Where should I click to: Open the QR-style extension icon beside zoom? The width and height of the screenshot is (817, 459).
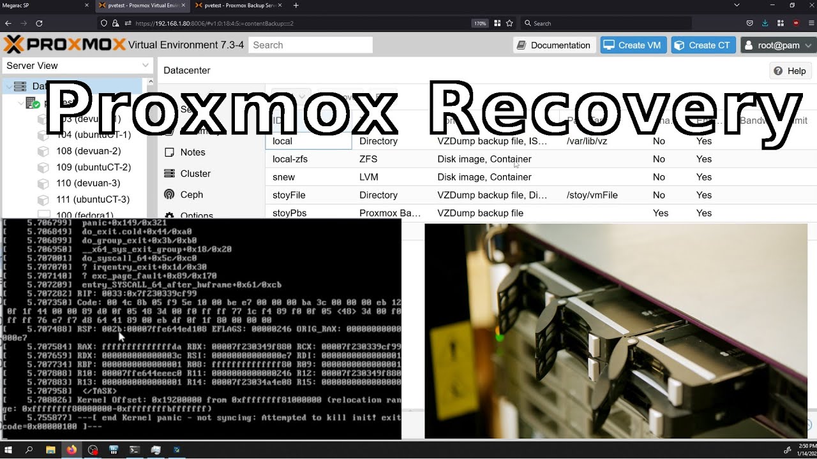[497, 23]
